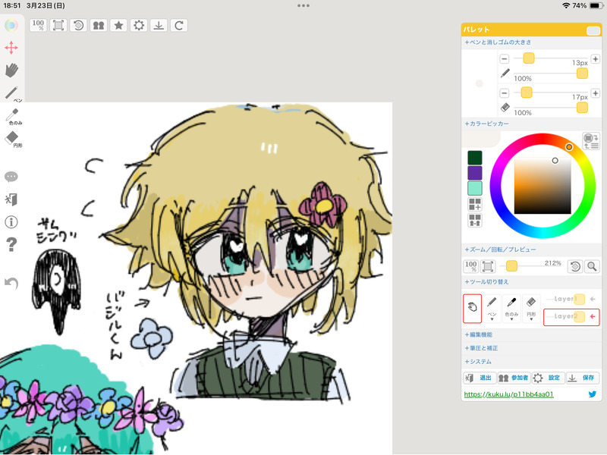Click the Twitter bird icon
This screenshot has height=455, width=607.
(x=593, y=394)
